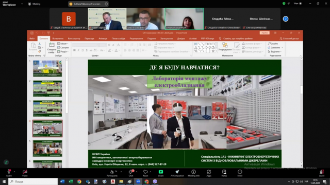Open the Notes icon in Zoom toolbar

(224, 172)
